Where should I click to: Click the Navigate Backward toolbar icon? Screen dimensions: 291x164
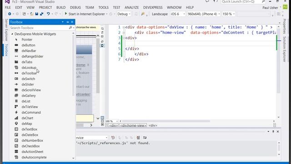10,14
